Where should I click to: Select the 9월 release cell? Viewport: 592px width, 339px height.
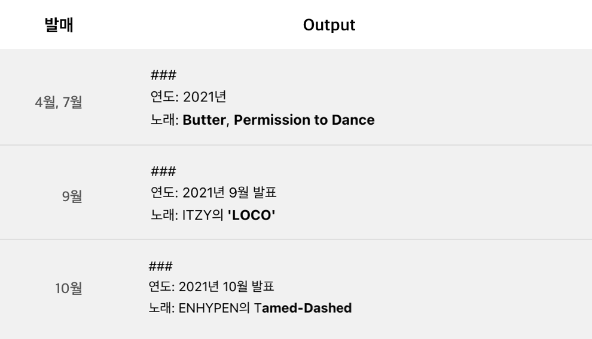72,196
